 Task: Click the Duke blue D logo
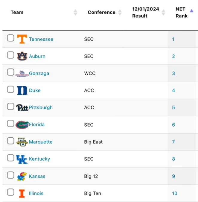pos(22,90)
